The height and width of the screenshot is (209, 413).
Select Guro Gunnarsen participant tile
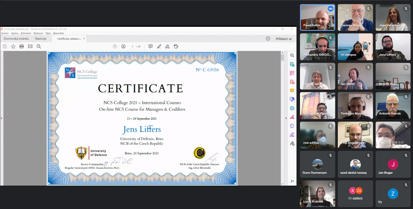pos(317,164)
